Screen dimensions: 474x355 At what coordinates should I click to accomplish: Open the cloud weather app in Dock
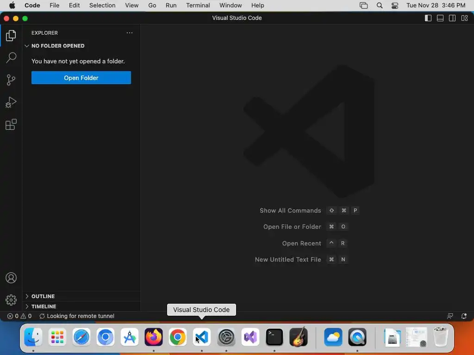coord(333,337)
